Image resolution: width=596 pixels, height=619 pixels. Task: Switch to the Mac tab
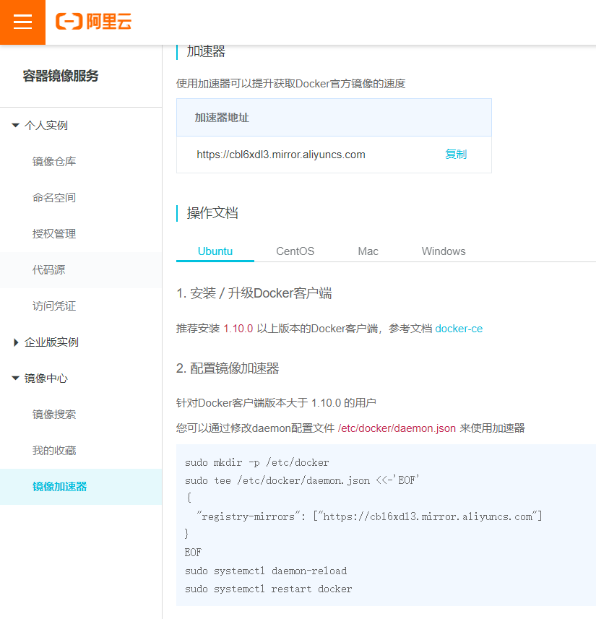368,251
